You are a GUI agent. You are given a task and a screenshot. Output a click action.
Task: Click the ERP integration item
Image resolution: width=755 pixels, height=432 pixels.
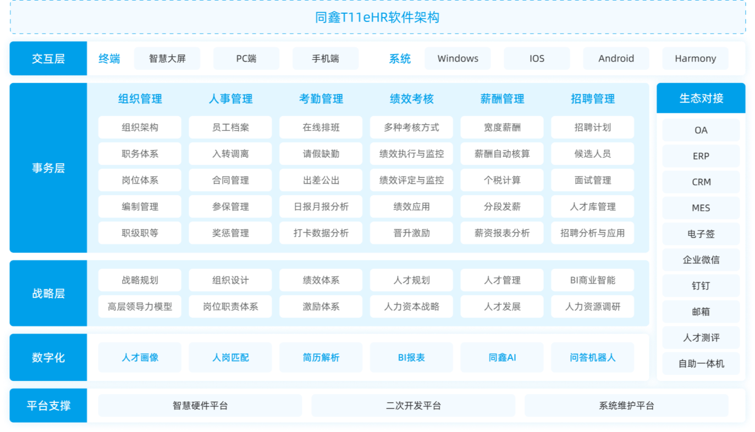[701, 156]
